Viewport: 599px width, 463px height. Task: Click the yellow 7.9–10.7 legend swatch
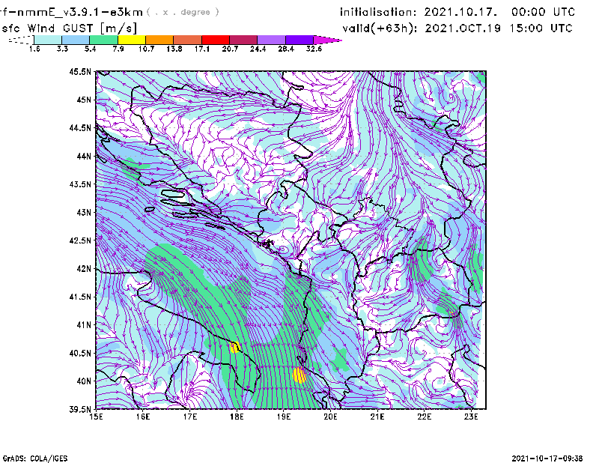click(132, 40)
